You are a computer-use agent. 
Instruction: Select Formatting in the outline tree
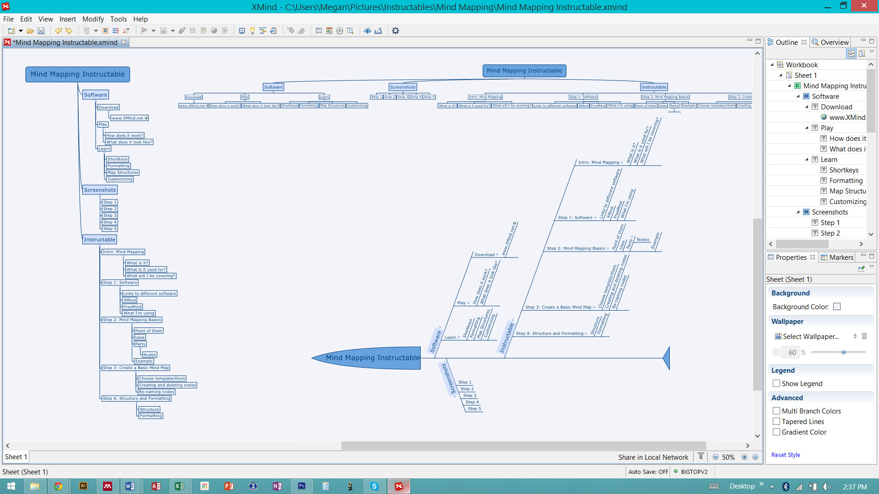click(846, 181)
